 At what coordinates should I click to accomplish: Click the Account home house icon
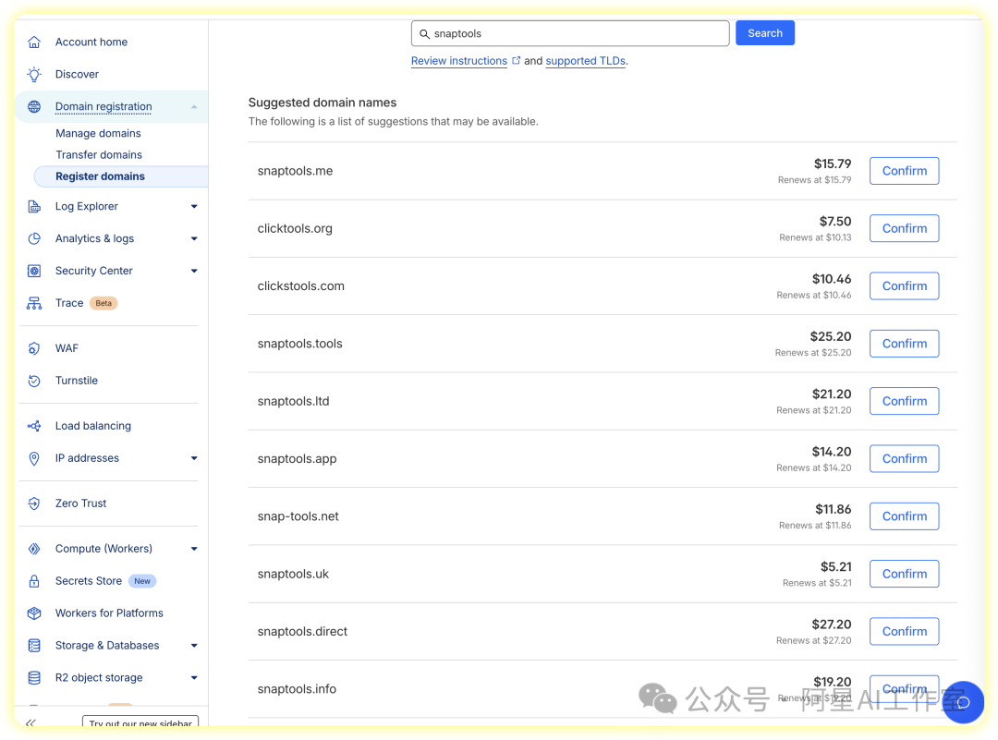[34, 42]
